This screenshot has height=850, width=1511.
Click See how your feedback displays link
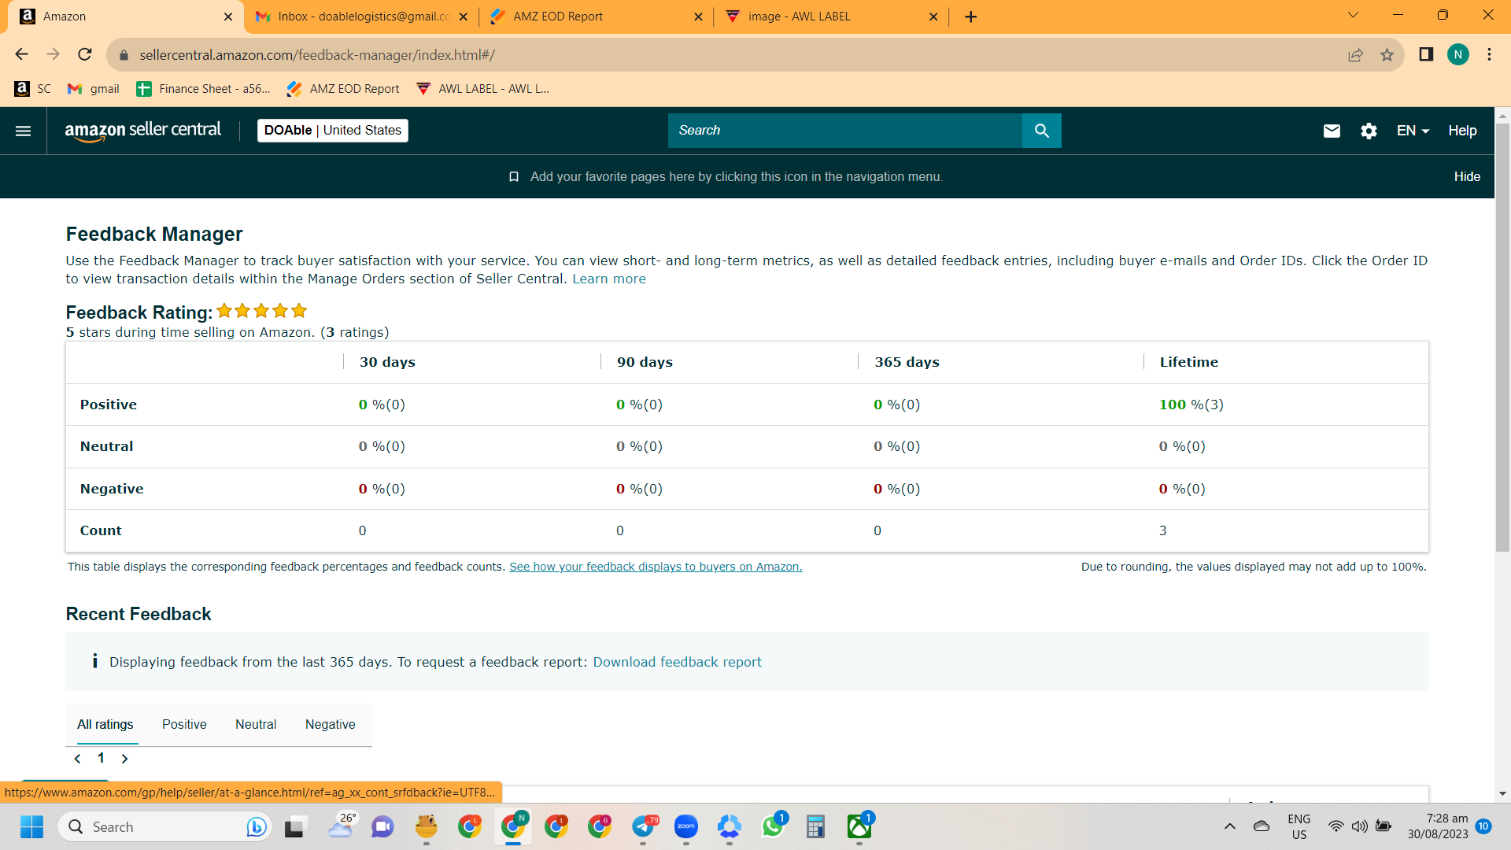tap(656, 567)
